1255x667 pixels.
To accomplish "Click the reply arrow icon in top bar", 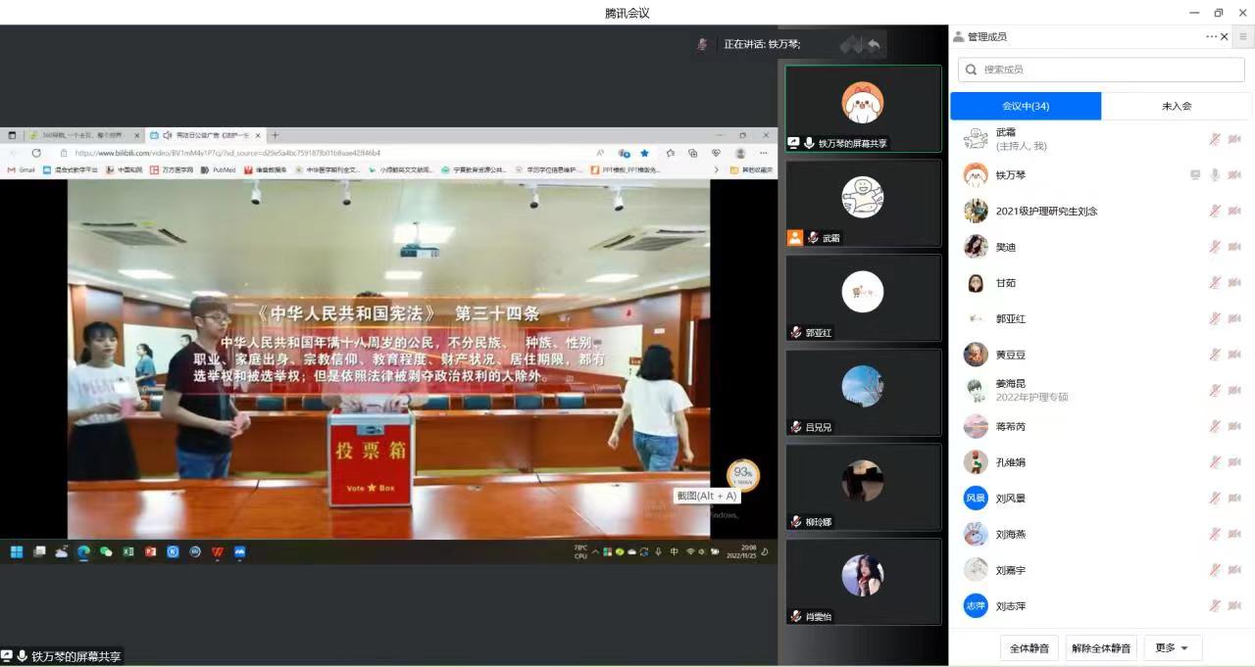I will (874, 45).
